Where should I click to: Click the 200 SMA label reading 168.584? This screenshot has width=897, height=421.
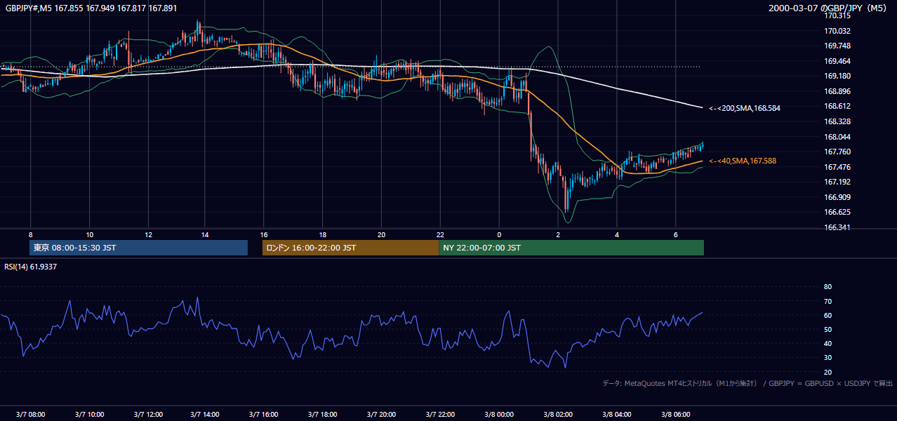click(745, 108)
